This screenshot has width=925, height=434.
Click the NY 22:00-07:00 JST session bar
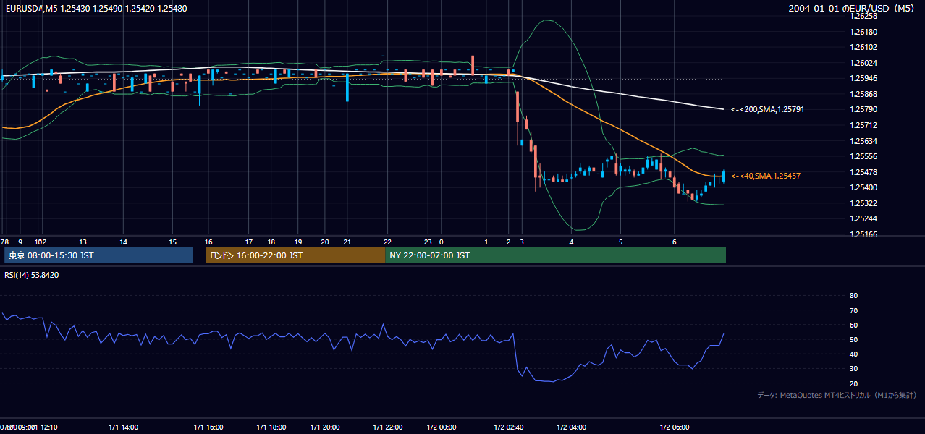click(x=556, y=255)
